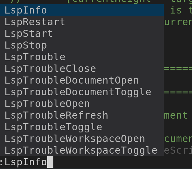Choose LspRestart from the completion menu
The image size is (192, 169).
[82, 22]
